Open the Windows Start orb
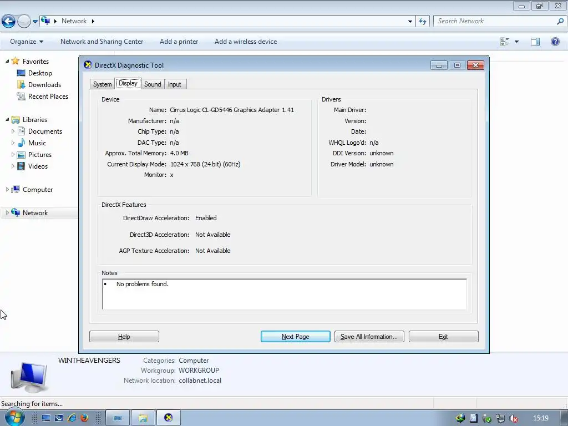568x426 pixels. 14,418
